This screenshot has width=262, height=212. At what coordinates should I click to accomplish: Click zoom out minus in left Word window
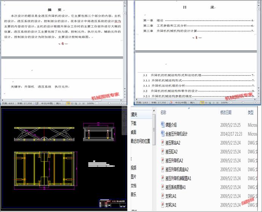pyautogui.click(x=97, y=103)
